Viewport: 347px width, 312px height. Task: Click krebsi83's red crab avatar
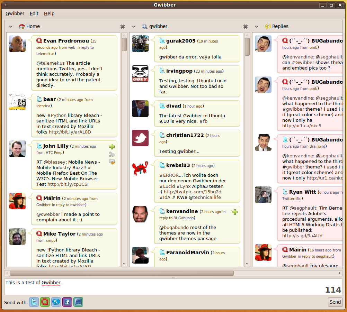pos(140,168)
